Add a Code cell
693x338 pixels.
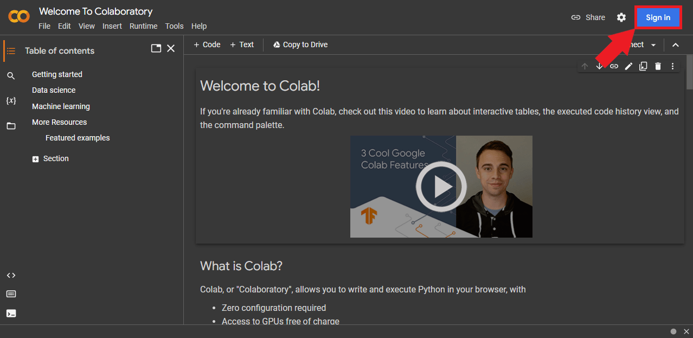click(x=207, y=44)
